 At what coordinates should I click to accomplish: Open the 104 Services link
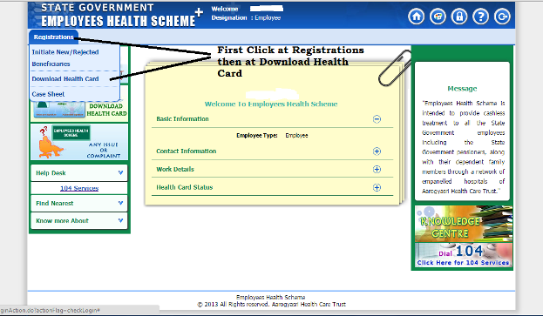[x=79, y=188]
